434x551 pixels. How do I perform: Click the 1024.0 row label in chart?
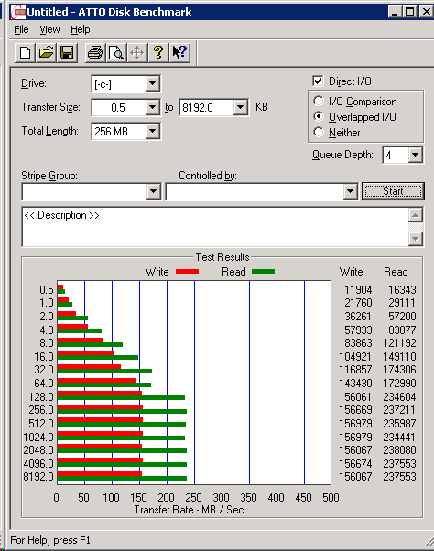pyautogui.click(x=38, y=438)
